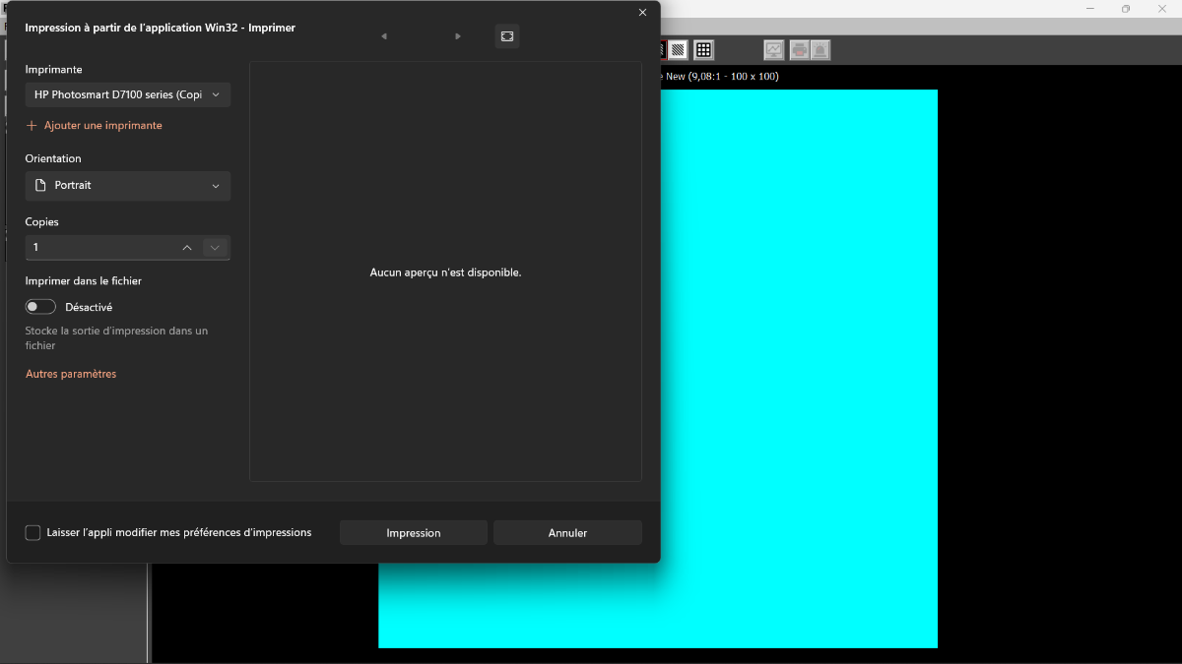Click inside the Copies number field

point(98,248)
